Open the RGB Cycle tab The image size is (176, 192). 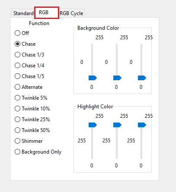71,13
